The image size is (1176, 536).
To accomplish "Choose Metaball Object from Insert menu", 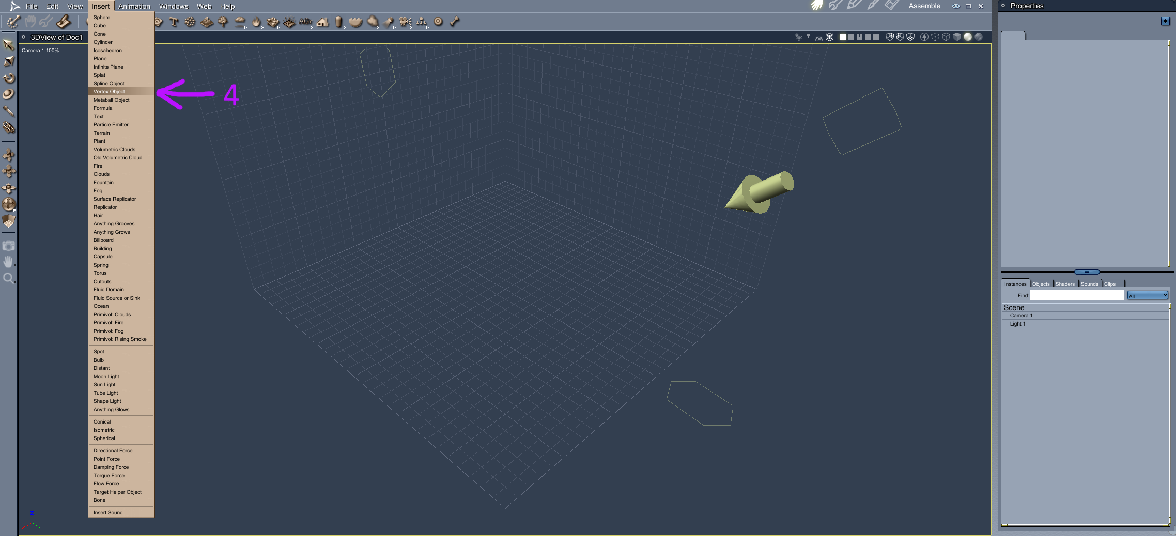I will [121, 100].
